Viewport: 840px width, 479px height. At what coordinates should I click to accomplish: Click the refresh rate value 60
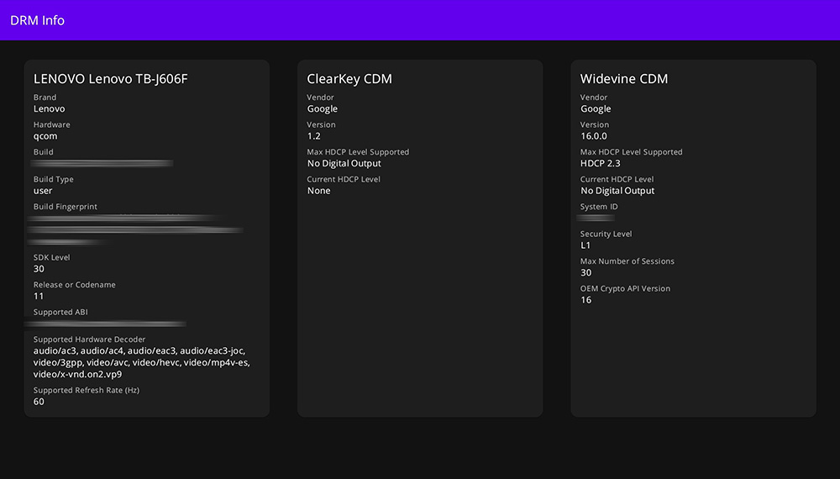click(x=39, y=402)
